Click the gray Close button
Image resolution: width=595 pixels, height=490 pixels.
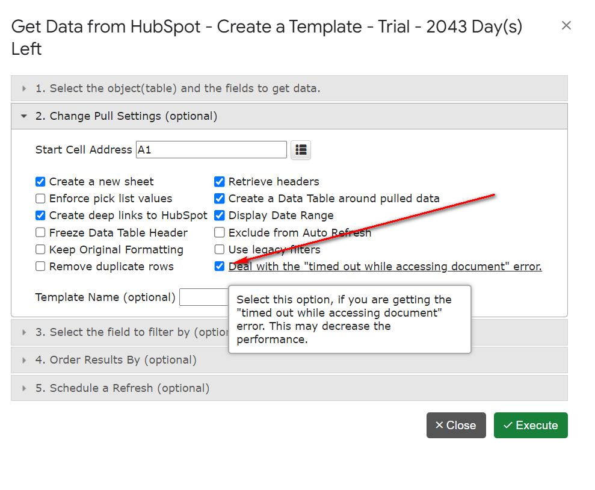coord(456,425)
